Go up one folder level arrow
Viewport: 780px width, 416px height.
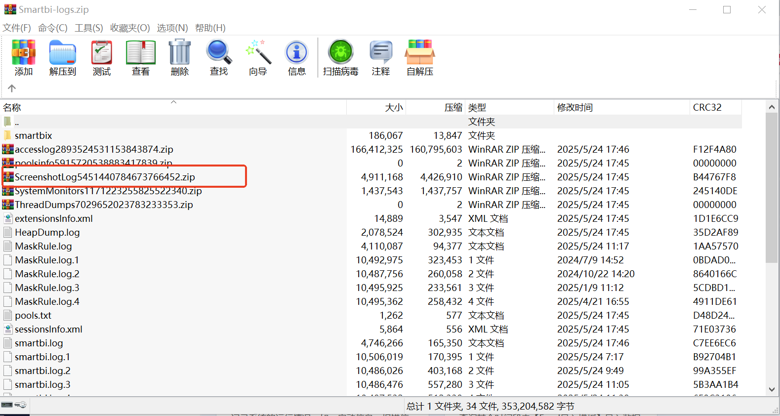[12, 88]
